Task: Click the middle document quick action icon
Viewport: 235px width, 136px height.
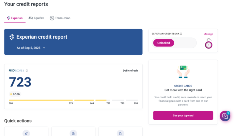Action: pyautogui.click(x=73, y=133)
